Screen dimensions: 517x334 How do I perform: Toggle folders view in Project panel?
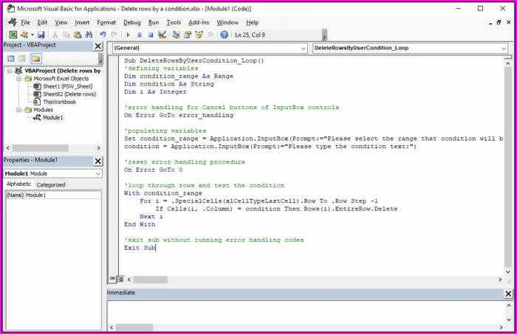click(x=36, y=58)
